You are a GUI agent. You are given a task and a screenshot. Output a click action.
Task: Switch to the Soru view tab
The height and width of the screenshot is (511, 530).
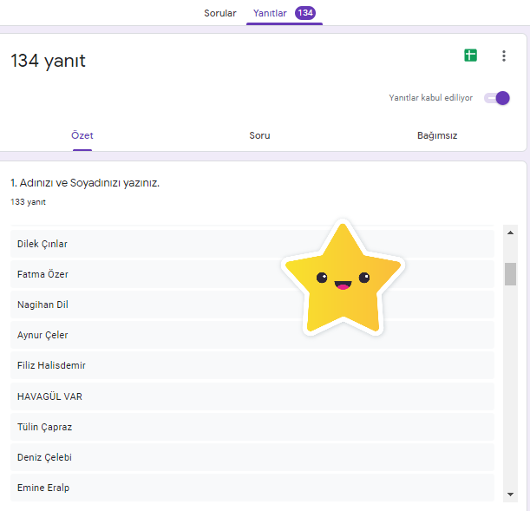pyautogui.click(x=259, y=135)
